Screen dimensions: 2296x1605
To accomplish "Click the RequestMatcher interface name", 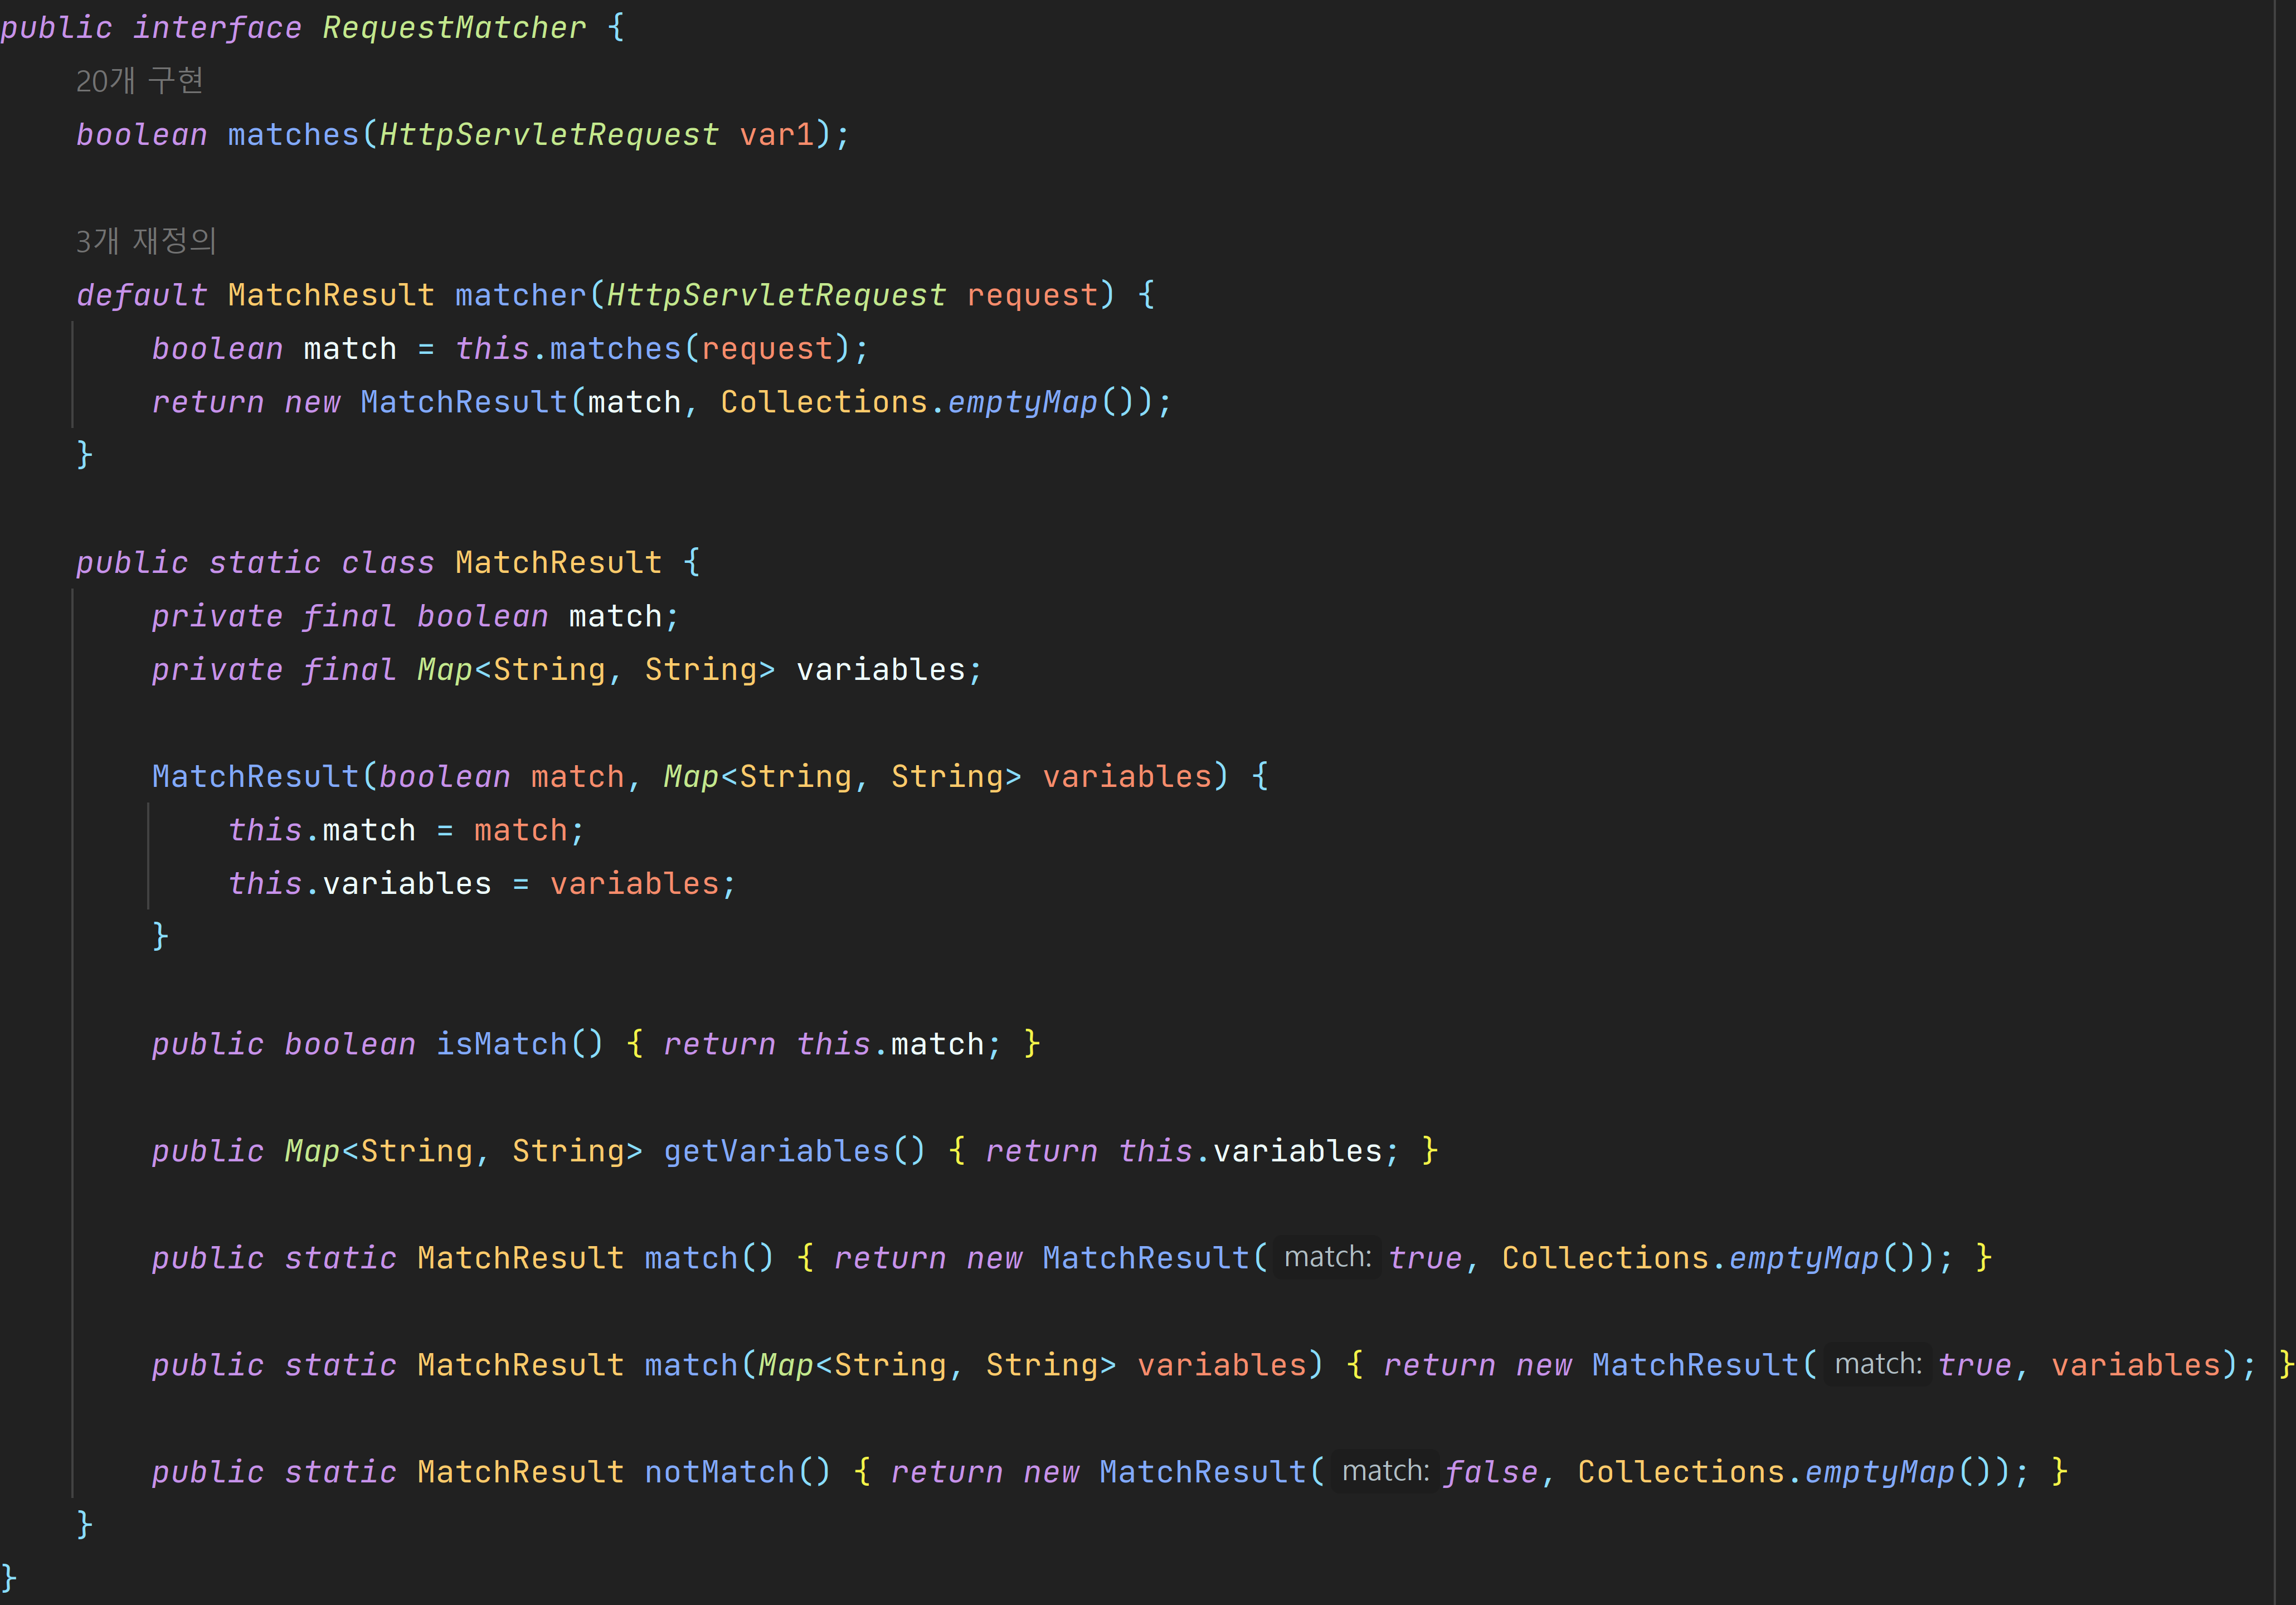I will point(454,28).
